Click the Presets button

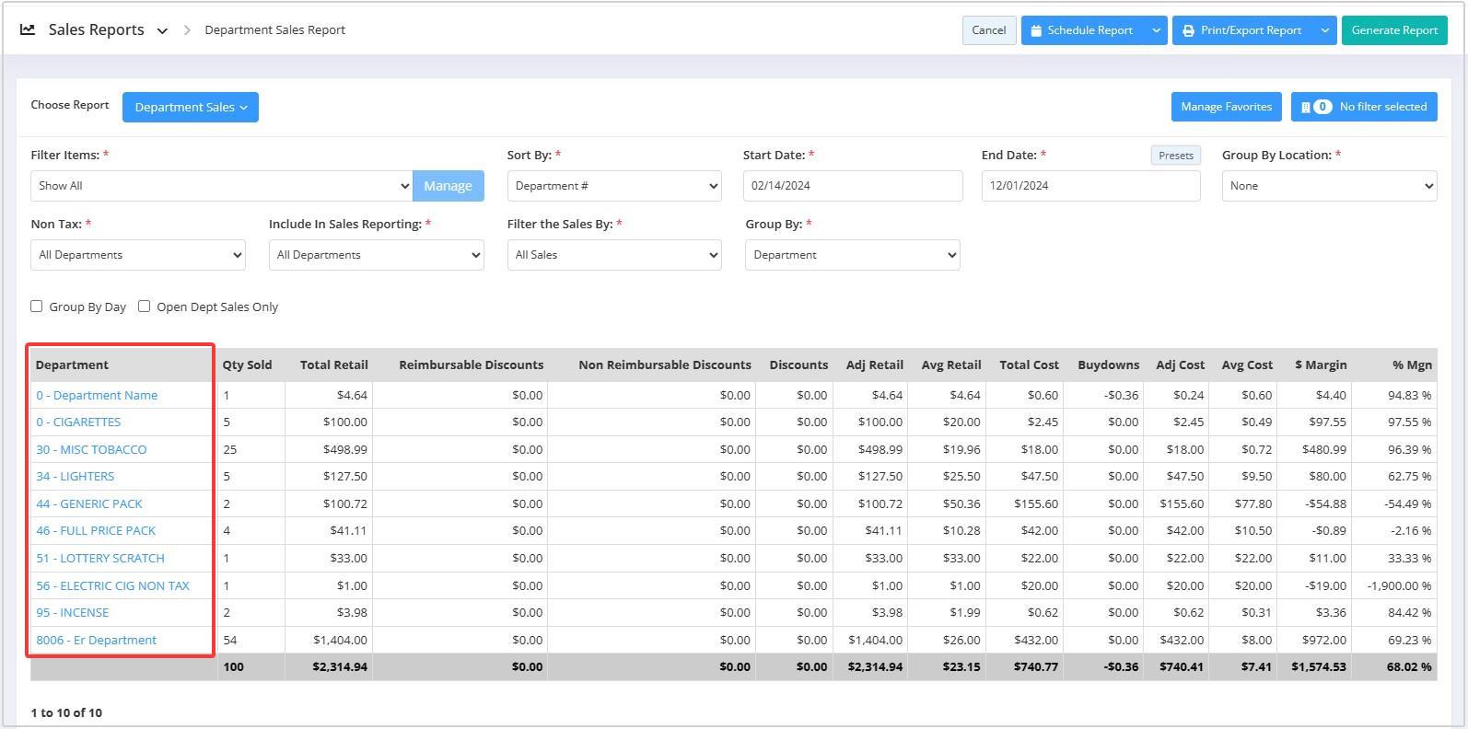(x=1176, y=156)
